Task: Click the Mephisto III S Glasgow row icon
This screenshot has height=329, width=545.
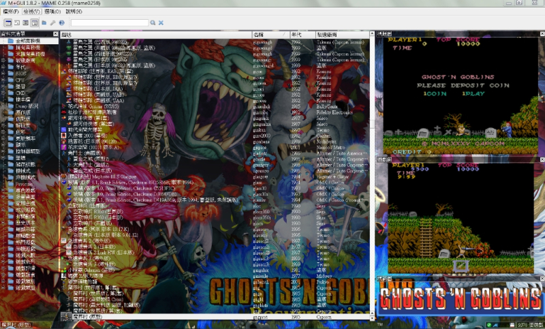Action: (x=64, y=176)
